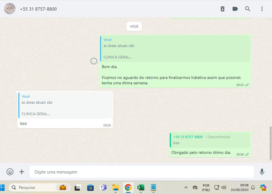The height and width of the screenshot is (194, 272).
Task: Jump to quoted message in the 09:00 reply
Action: (x=175, y=49)
